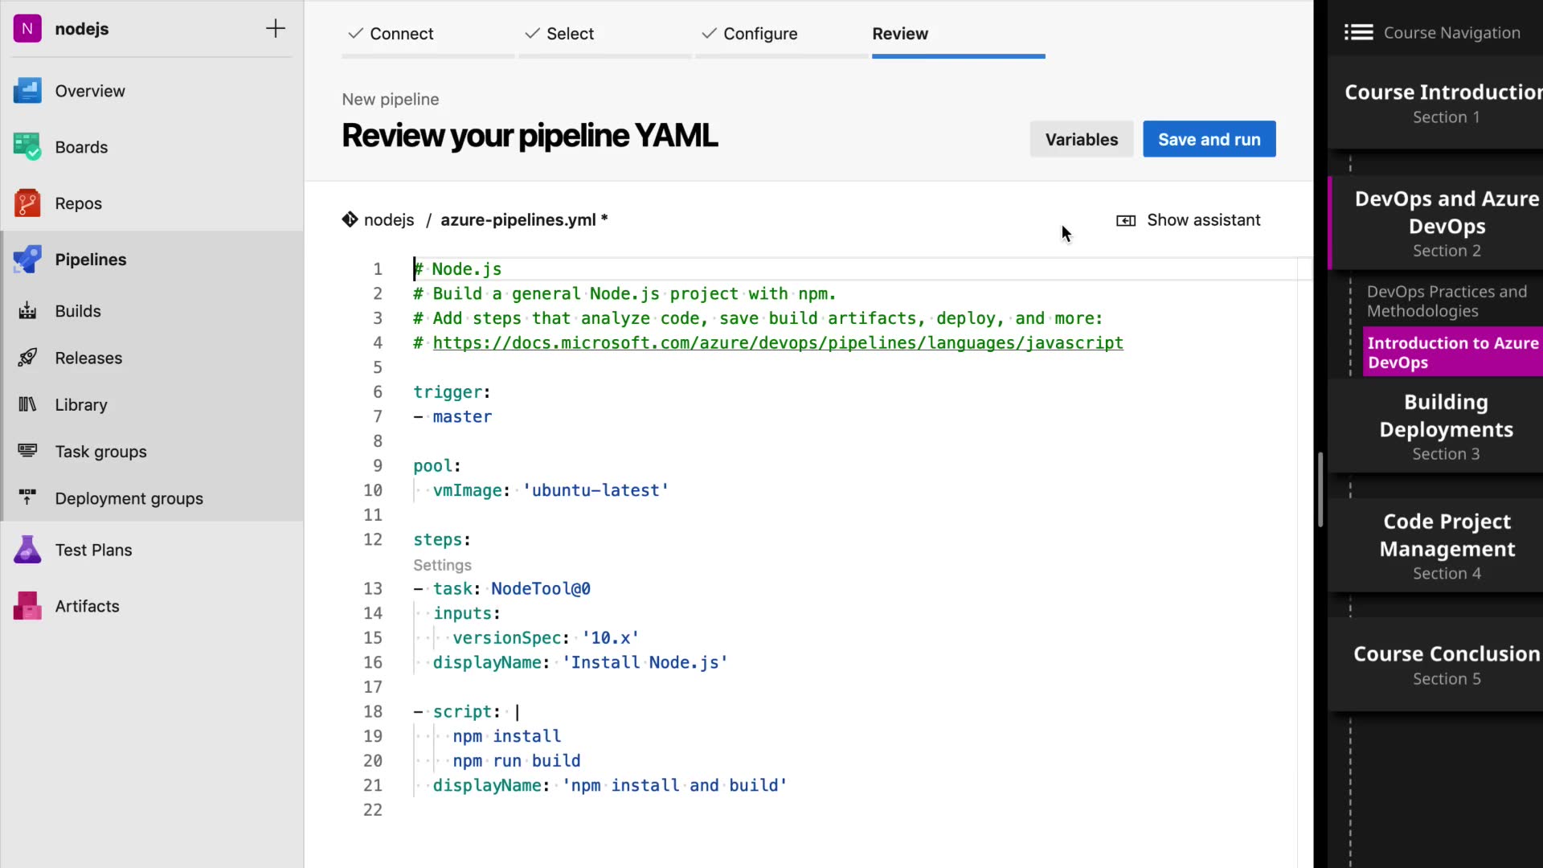This screenshot has height=868, width=1543.
Task: Click the Overview icon in sidebar
Action: 27,91
